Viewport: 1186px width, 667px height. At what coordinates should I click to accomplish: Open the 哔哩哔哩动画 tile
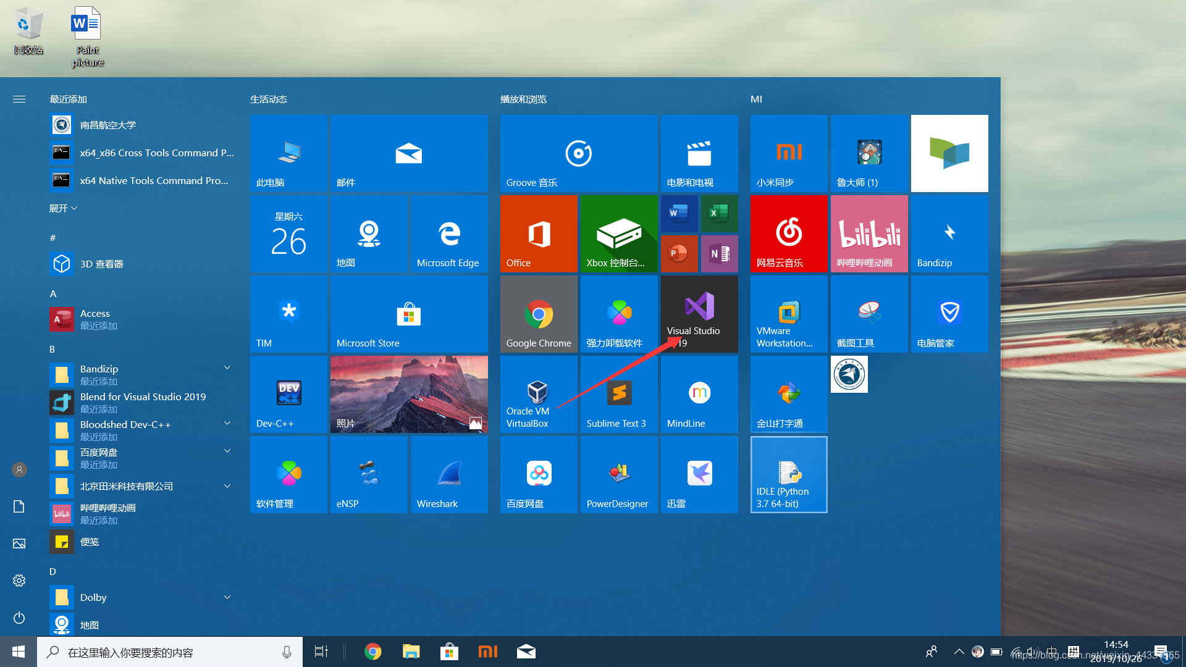click(869, 233)
